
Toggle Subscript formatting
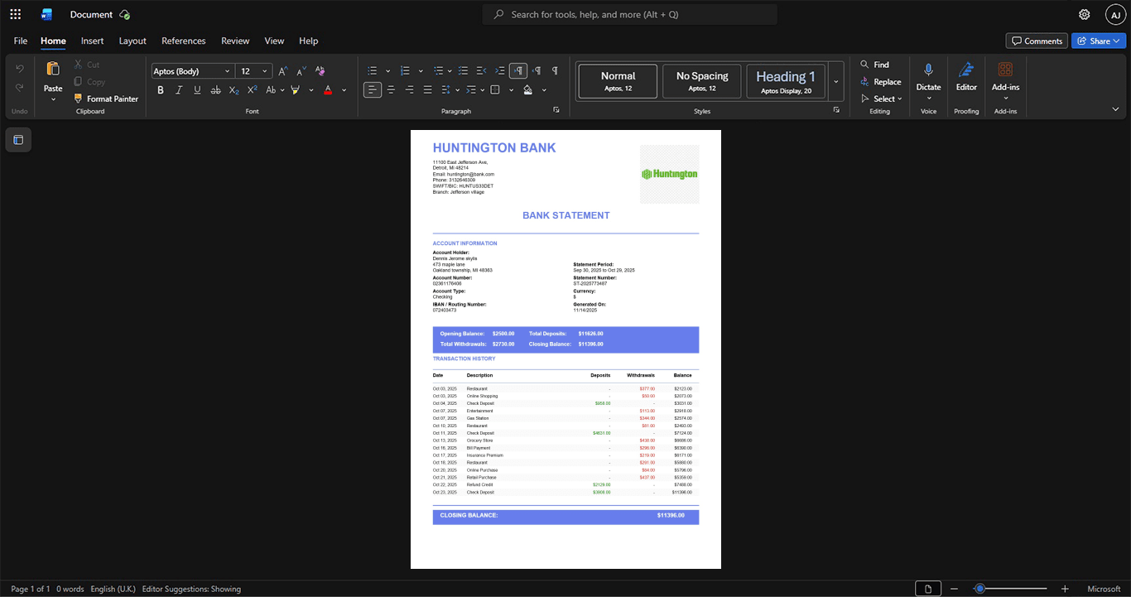tap(234, 89)
